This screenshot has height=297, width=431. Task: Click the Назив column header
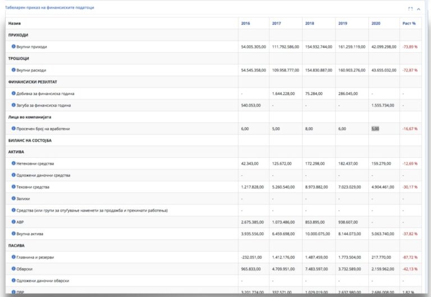15,24
